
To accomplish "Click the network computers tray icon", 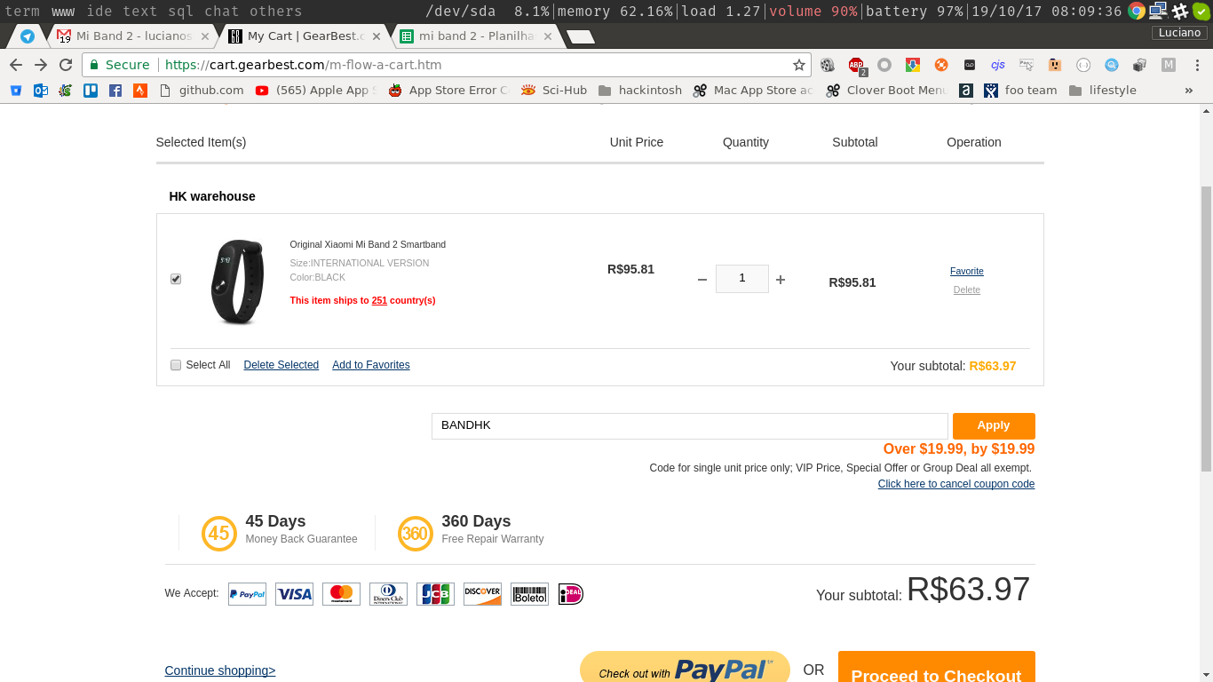I will [x=1158, y=12].
